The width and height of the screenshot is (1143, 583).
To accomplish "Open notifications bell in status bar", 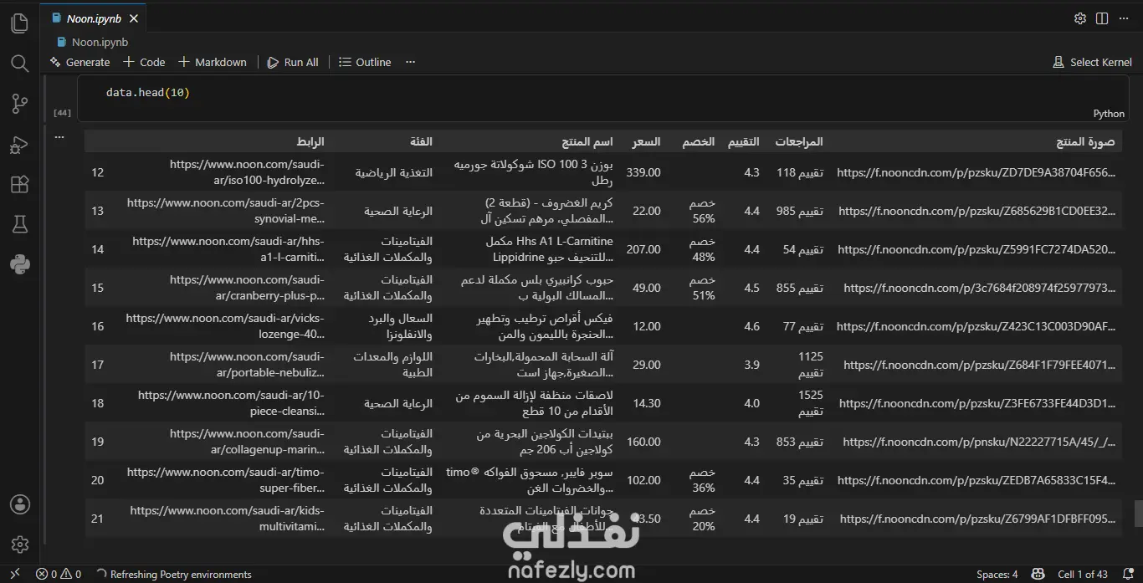I will tap(1127, 574).
